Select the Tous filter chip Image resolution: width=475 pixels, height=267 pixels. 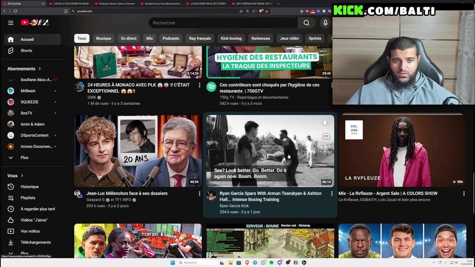pyautogui.click(x=82, y=39)
